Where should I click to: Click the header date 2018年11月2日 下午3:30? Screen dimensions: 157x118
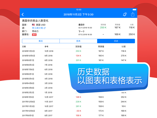pos(78,15)
